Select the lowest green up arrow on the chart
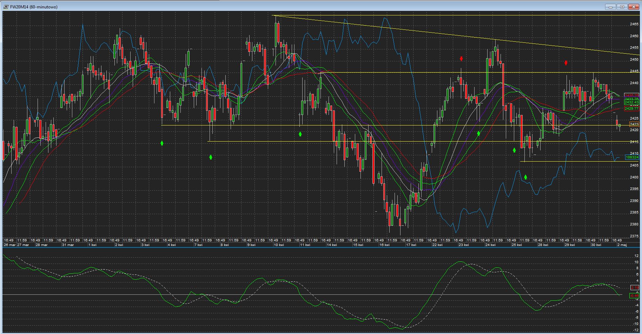Screen dimensions: 642x334 pos(525,177)
